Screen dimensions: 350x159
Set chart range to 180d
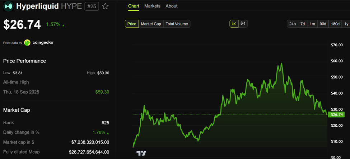tap(335, 24)
